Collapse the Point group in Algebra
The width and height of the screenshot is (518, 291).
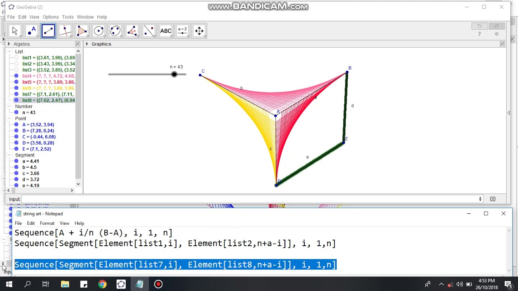click(x=9, y=118)
